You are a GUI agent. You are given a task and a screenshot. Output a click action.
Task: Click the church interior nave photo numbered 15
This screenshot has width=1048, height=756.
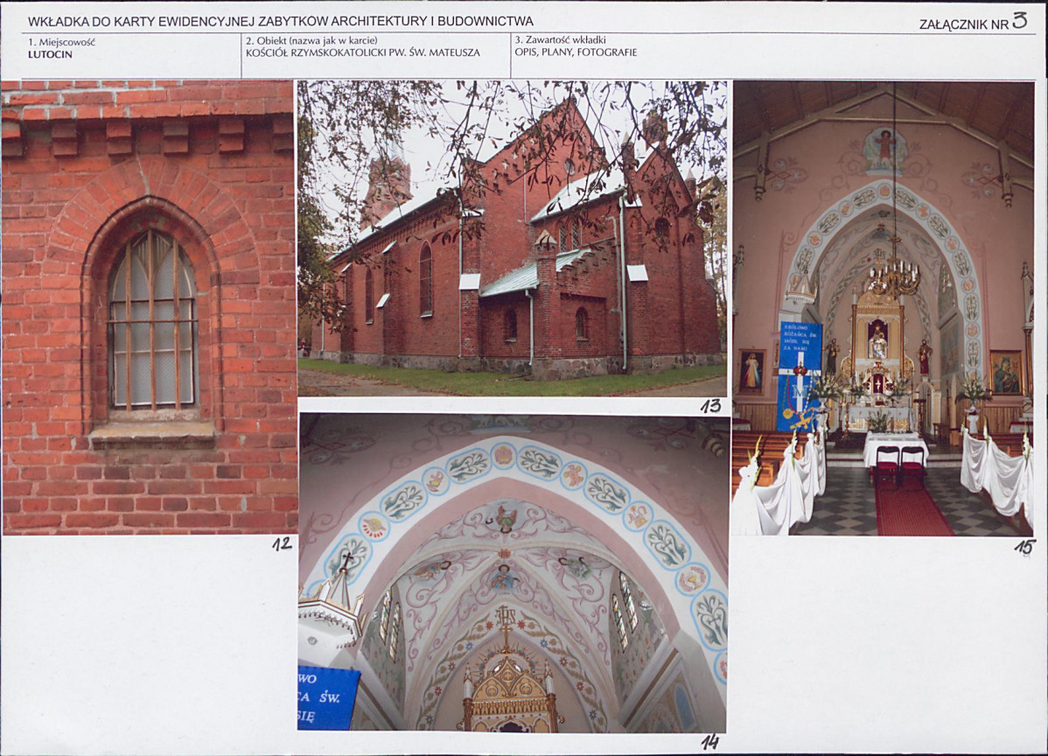coord(883,308)
